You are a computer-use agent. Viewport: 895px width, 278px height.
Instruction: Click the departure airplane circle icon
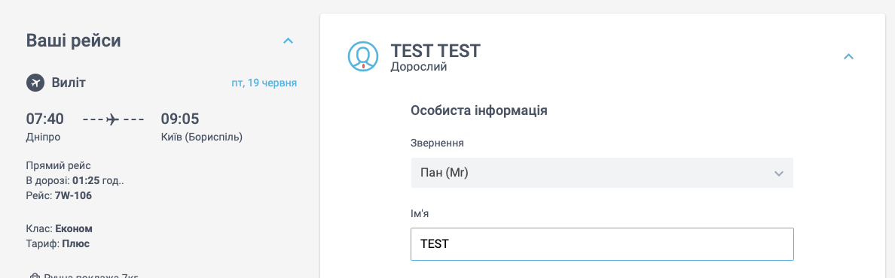click(x=35, y=83)
